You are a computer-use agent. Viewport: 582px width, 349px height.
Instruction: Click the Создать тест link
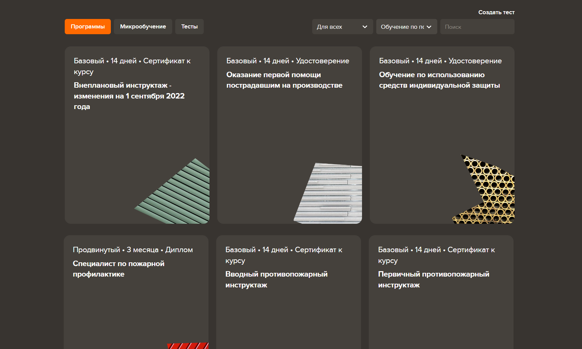(x=496, y=12)
